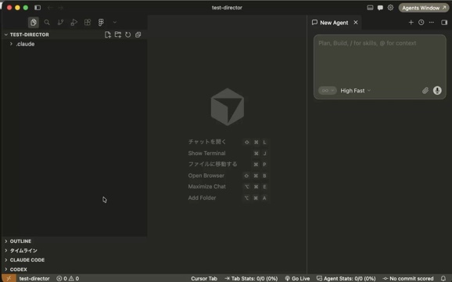Toggle the primary sidebar from title bar
The height and width of the screenshot is (282, 452).
[38, 8]
